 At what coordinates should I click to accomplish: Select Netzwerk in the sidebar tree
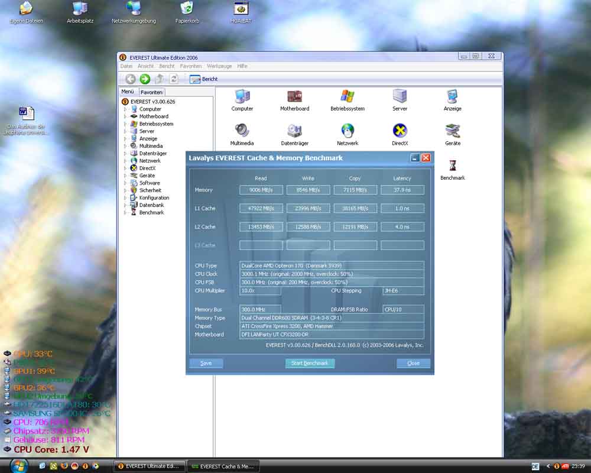tap(150, 161)
